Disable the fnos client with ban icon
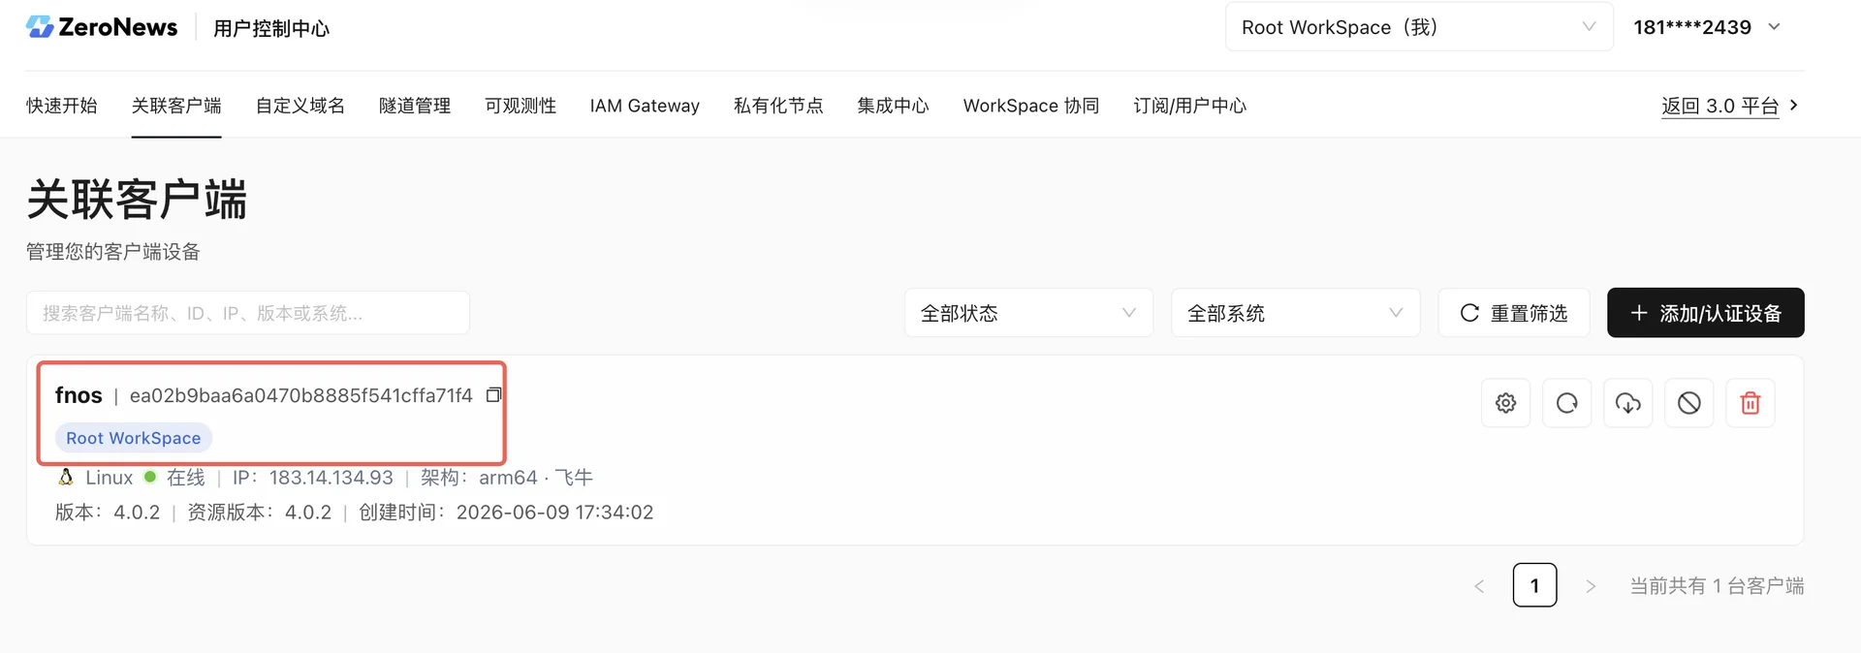 point(1688,403)
